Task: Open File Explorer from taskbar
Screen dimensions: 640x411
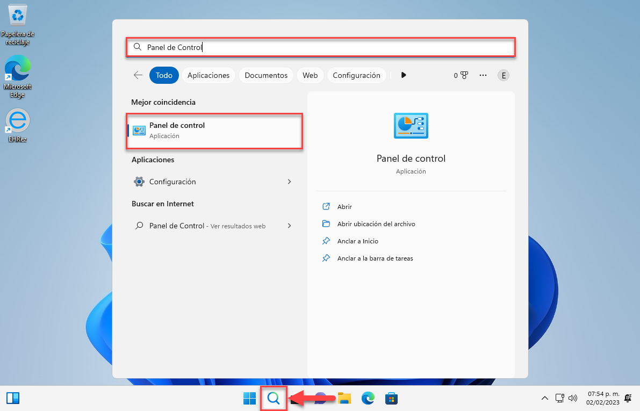Action: [x=344, y=398]
